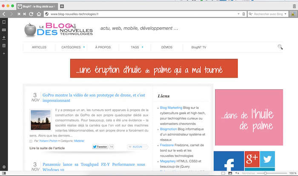Open the Bookmarks panel in sidebar
The height and width of the screenshot is (176, 298).
pos(4,22)
